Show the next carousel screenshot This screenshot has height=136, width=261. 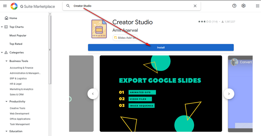pos(229,94)
